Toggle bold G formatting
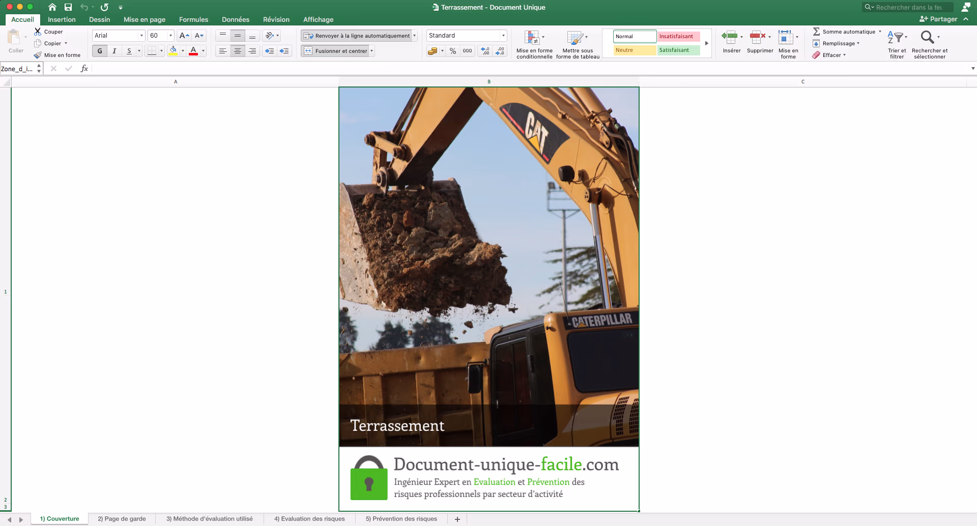 tap(100, 51)
